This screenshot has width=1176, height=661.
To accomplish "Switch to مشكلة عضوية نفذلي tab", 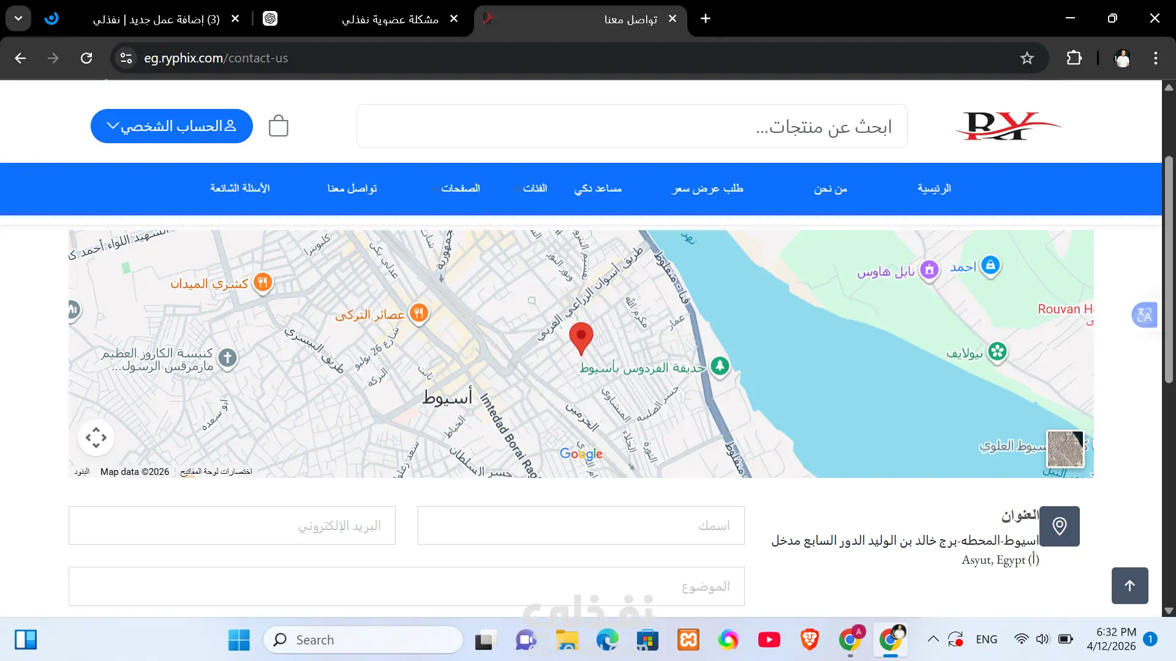I will pyautogui.click(x=390, y=19).
